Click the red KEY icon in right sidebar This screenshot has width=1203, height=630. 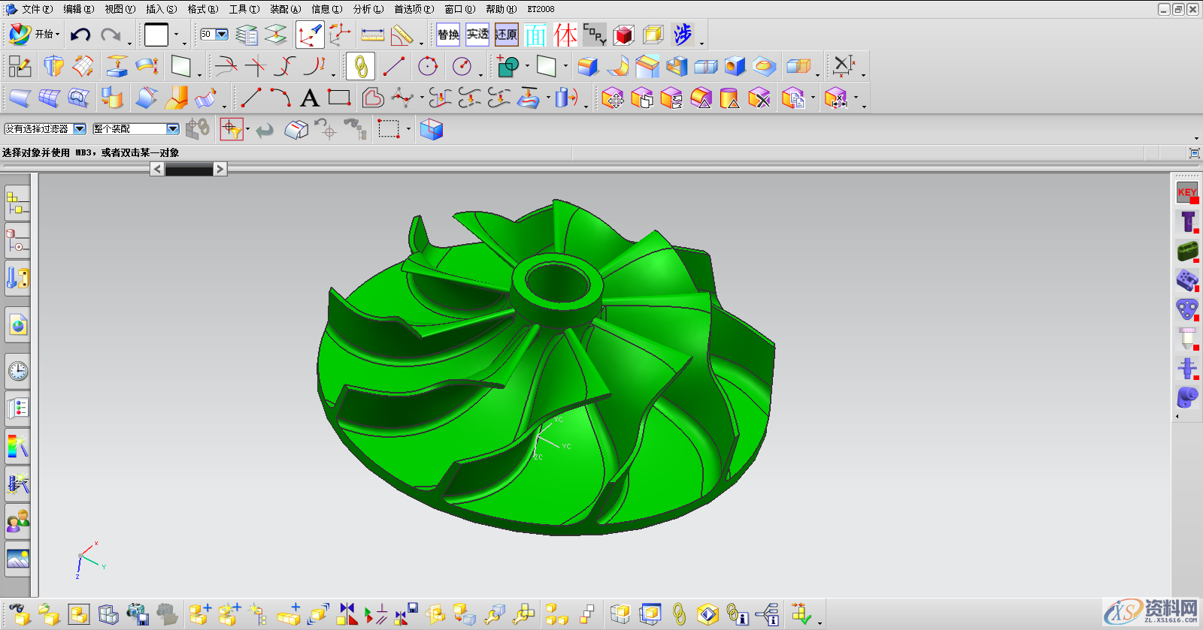1187,192
